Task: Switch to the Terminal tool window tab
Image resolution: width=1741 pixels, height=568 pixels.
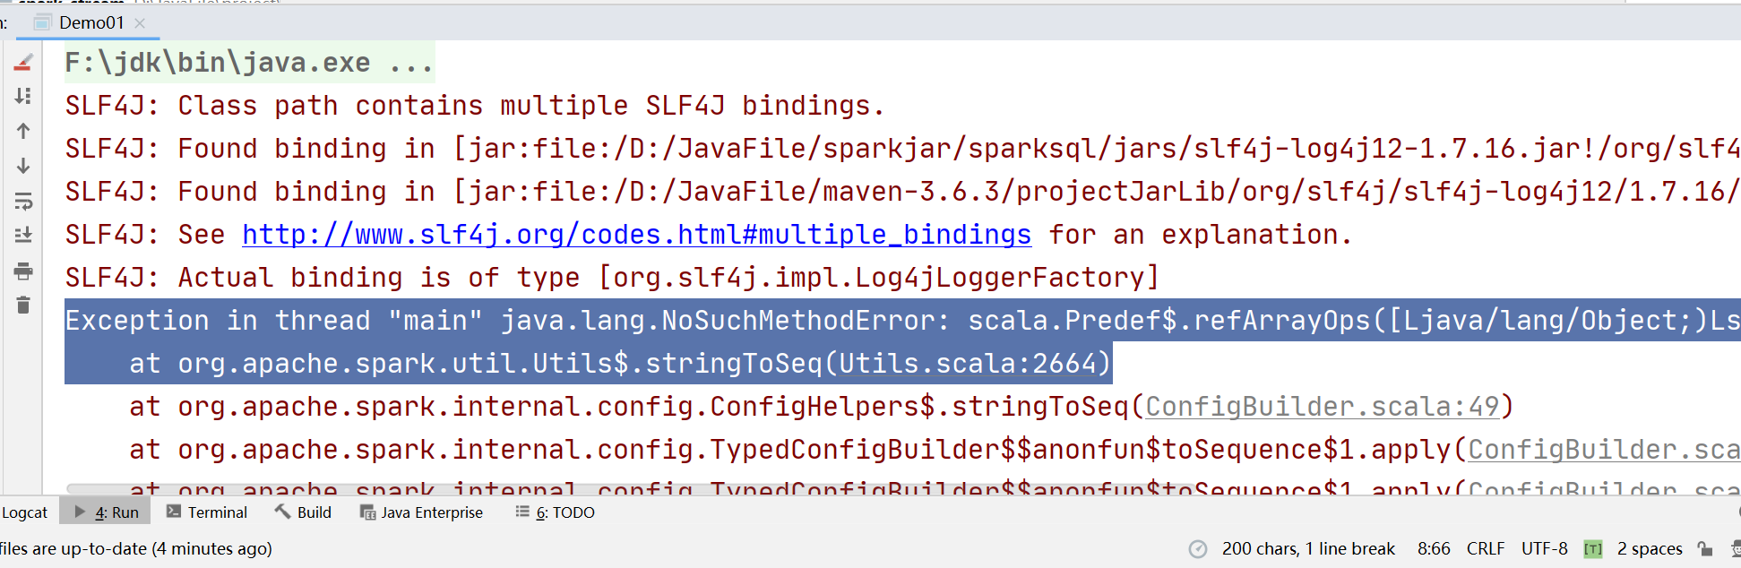Action: click(207, 512)
